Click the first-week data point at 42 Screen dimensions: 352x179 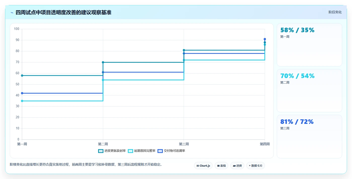(x=22, y=93)
